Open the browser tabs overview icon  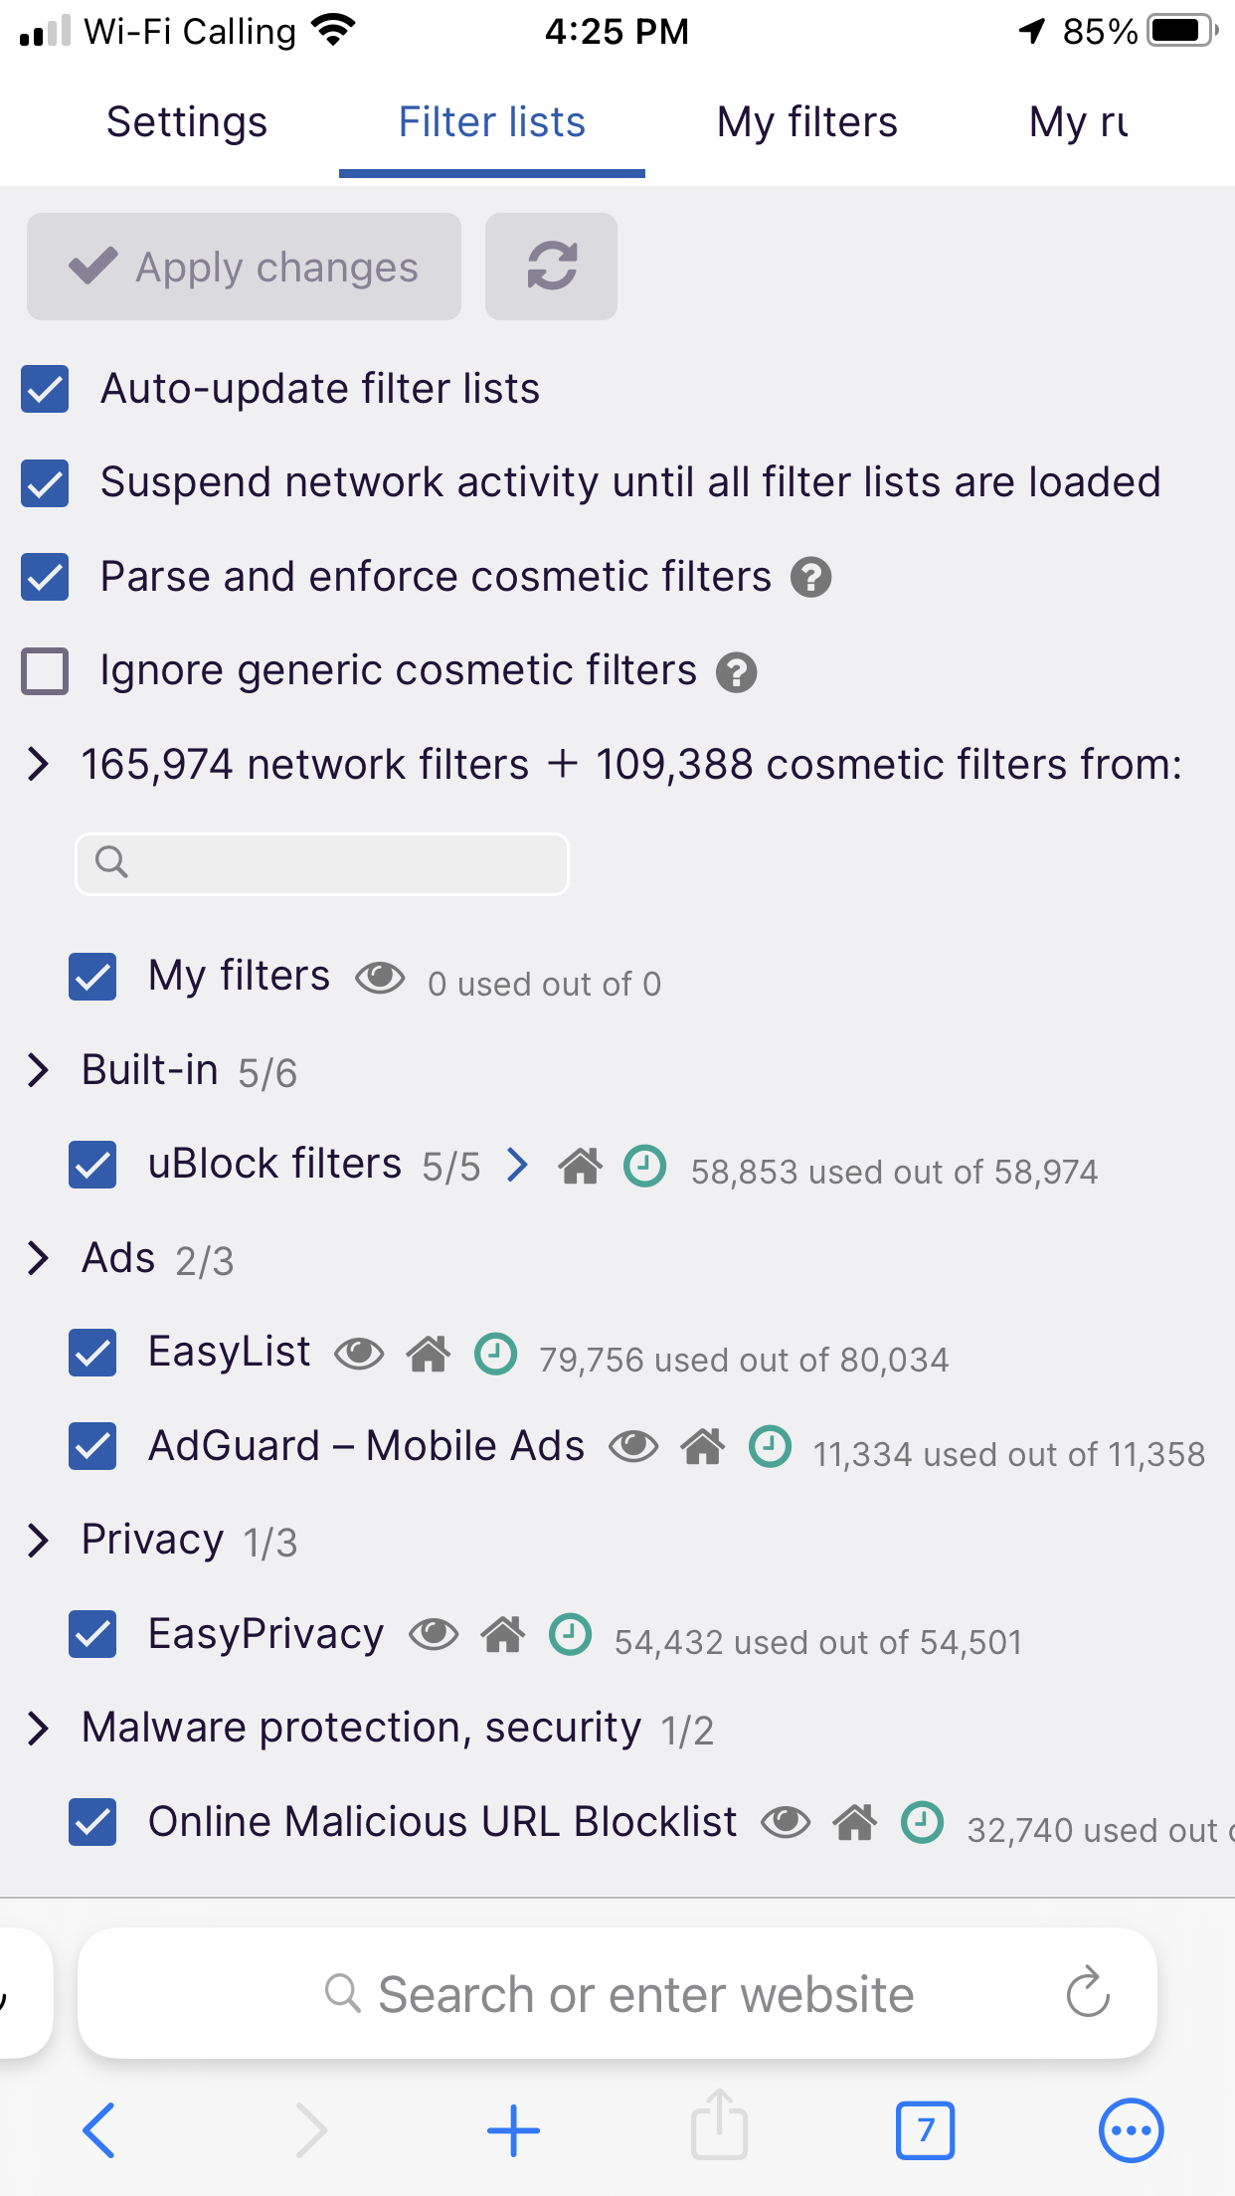coord(925,2130)
